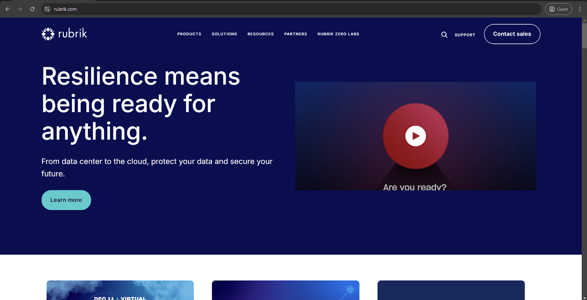587x300 pixels.
Task: Expand the Resources navigation menu
Action: click(x=260, y=34)
